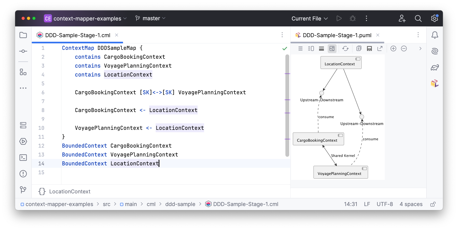Click the green inspections checkmark widget

tap(285, 48)
